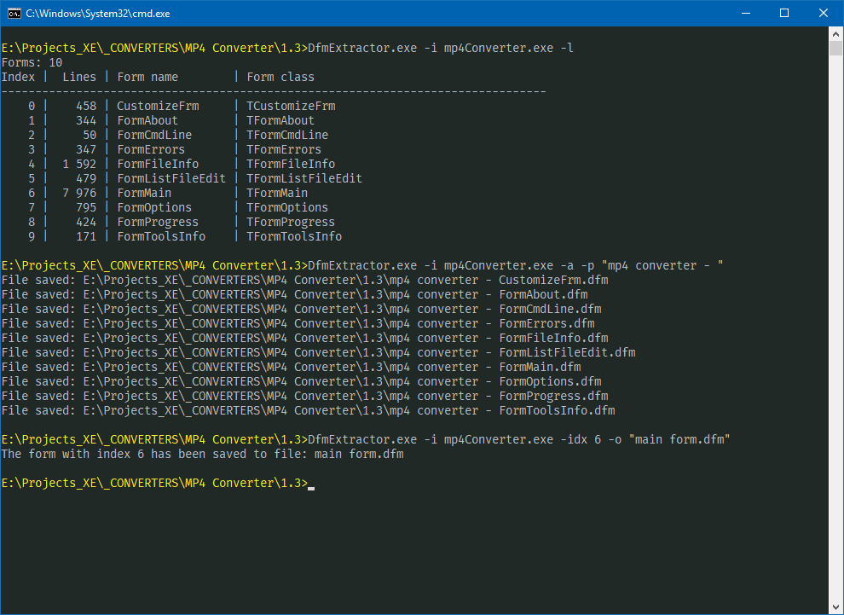Viewport: 844px width, 615px height.
Task: Click the saved file line for CustomizeFrm.dfm
Action: (x=304, y=280)
